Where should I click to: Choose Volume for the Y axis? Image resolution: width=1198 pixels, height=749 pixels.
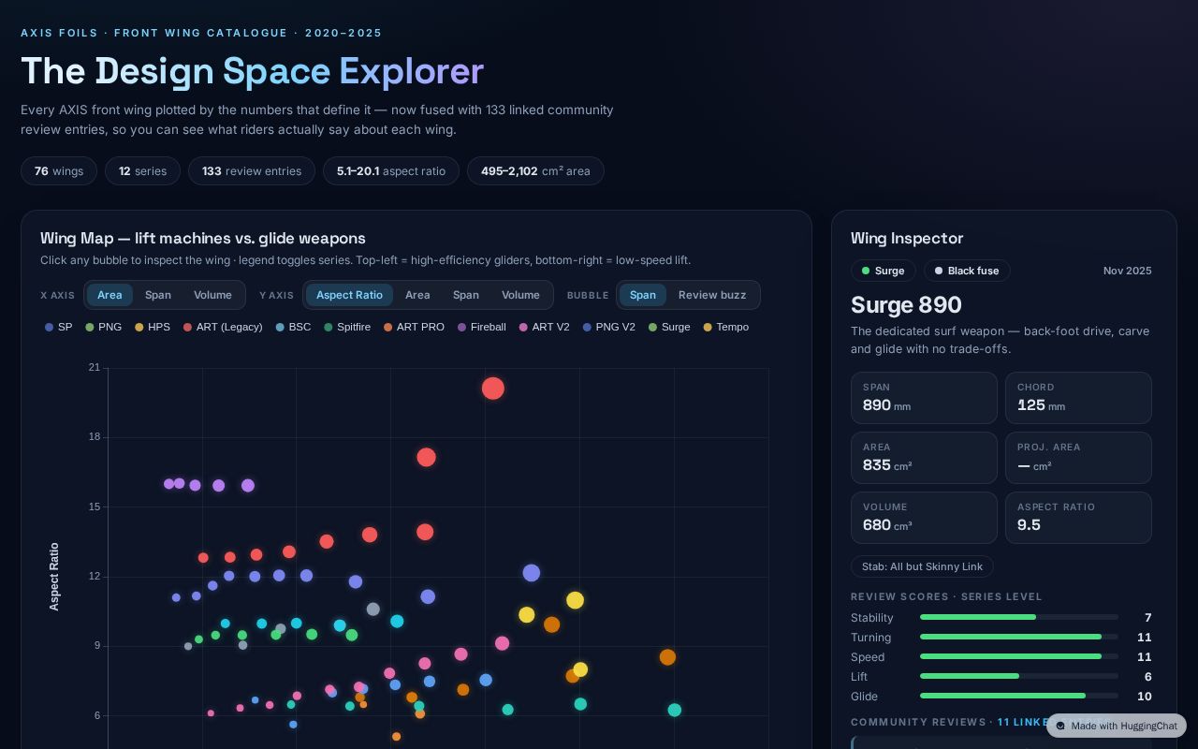coord(520,295)
